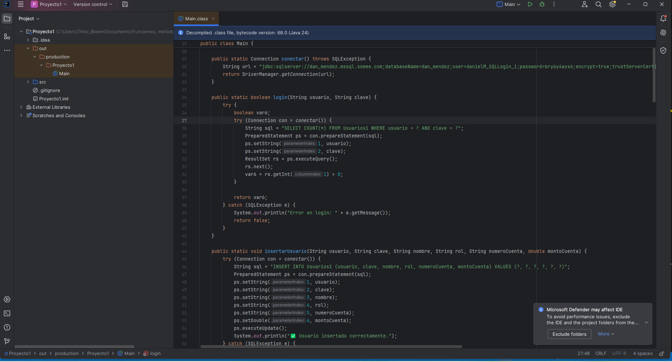This screenshot has height=362, width=672.
Task: Open the main hamburger menu
Action: pos(21,5)
